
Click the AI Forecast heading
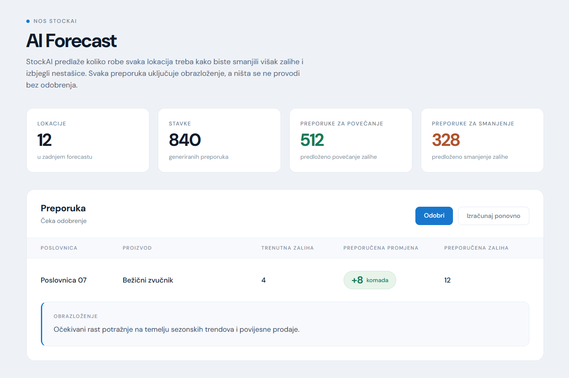[71, 41]
